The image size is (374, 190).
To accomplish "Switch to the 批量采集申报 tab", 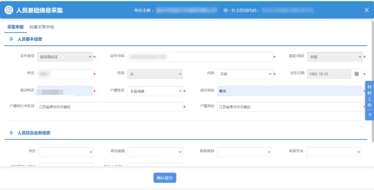I will point(42,27).
